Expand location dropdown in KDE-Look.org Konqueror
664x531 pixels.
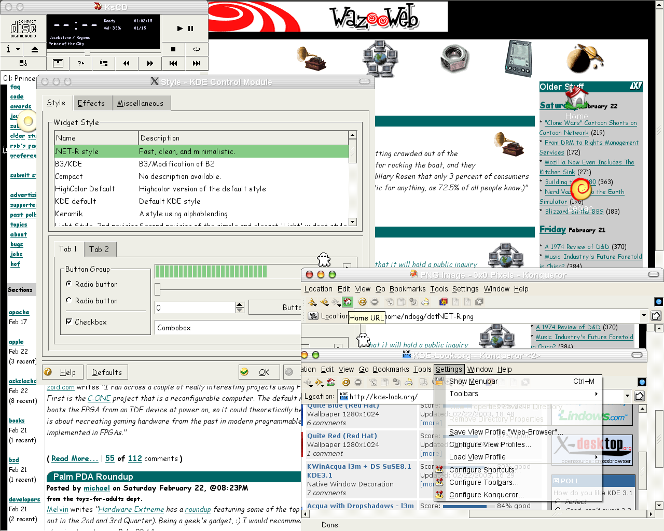[627, 396]
